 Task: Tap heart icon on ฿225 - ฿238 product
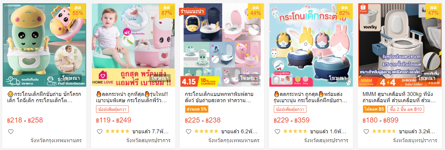[x=189, y=131]
